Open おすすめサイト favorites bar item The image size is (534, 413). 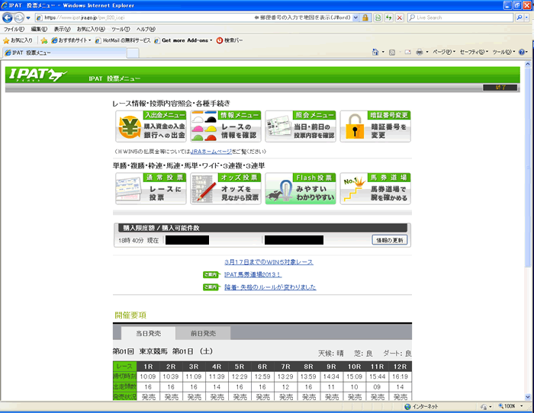(71, 40)
